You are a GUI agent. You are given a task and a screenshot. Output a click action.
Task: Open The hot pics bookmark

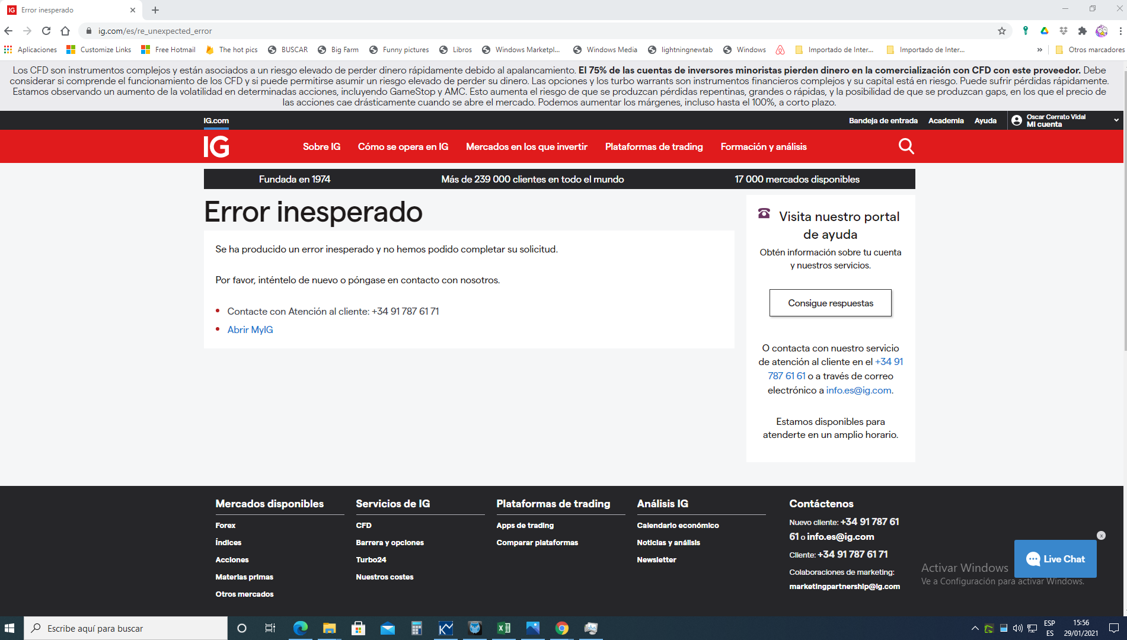[231, 50]
